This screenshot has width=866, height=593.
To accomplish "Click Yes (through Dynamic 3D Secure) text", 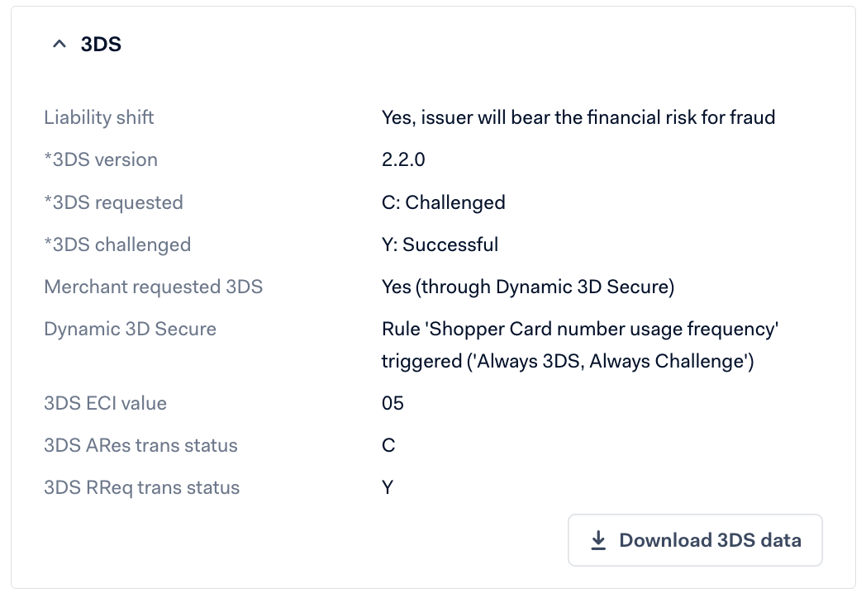I will coord(528,287).
